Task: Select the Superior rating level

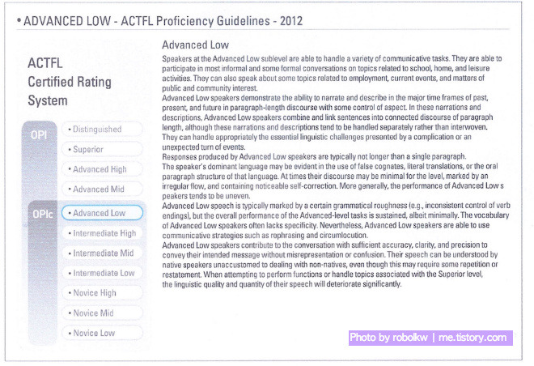Action: [102, 149]
